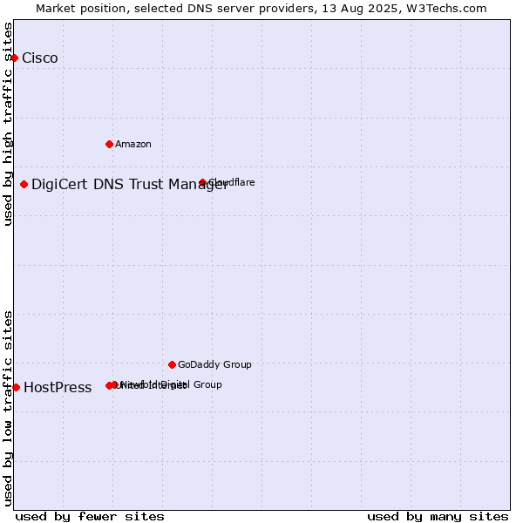Click the 'used by high traffic sites' axis label
Screen dimensions: 523x523
click(x=7, y=124)
